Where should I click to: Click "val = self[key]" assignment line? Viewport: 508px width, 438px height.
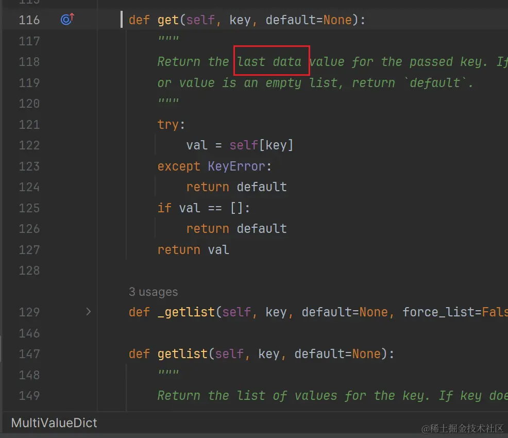tap(240, 145)
